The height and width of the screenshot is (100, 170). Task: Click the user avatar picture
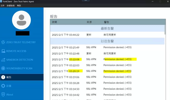point(21,20)
